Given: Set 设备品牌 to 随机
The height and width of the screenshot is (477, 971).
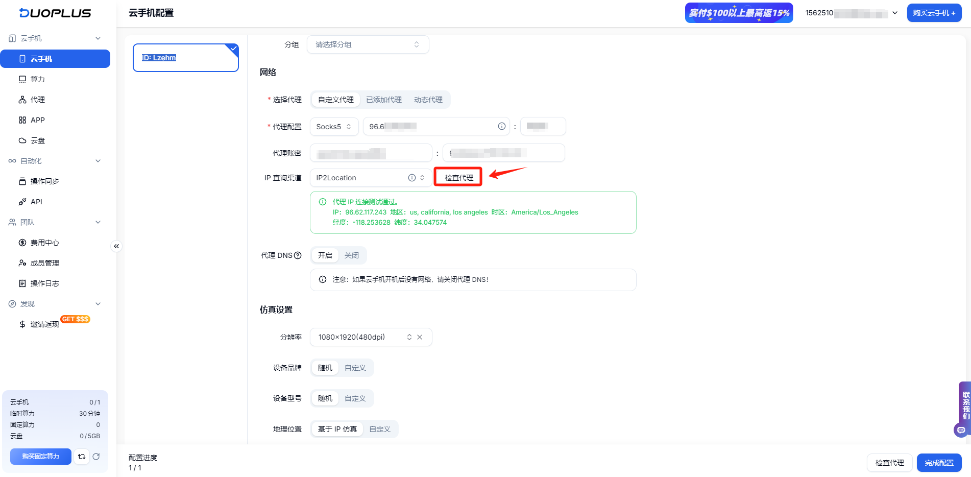Looking at the screenshot, I should coord(325,368).
